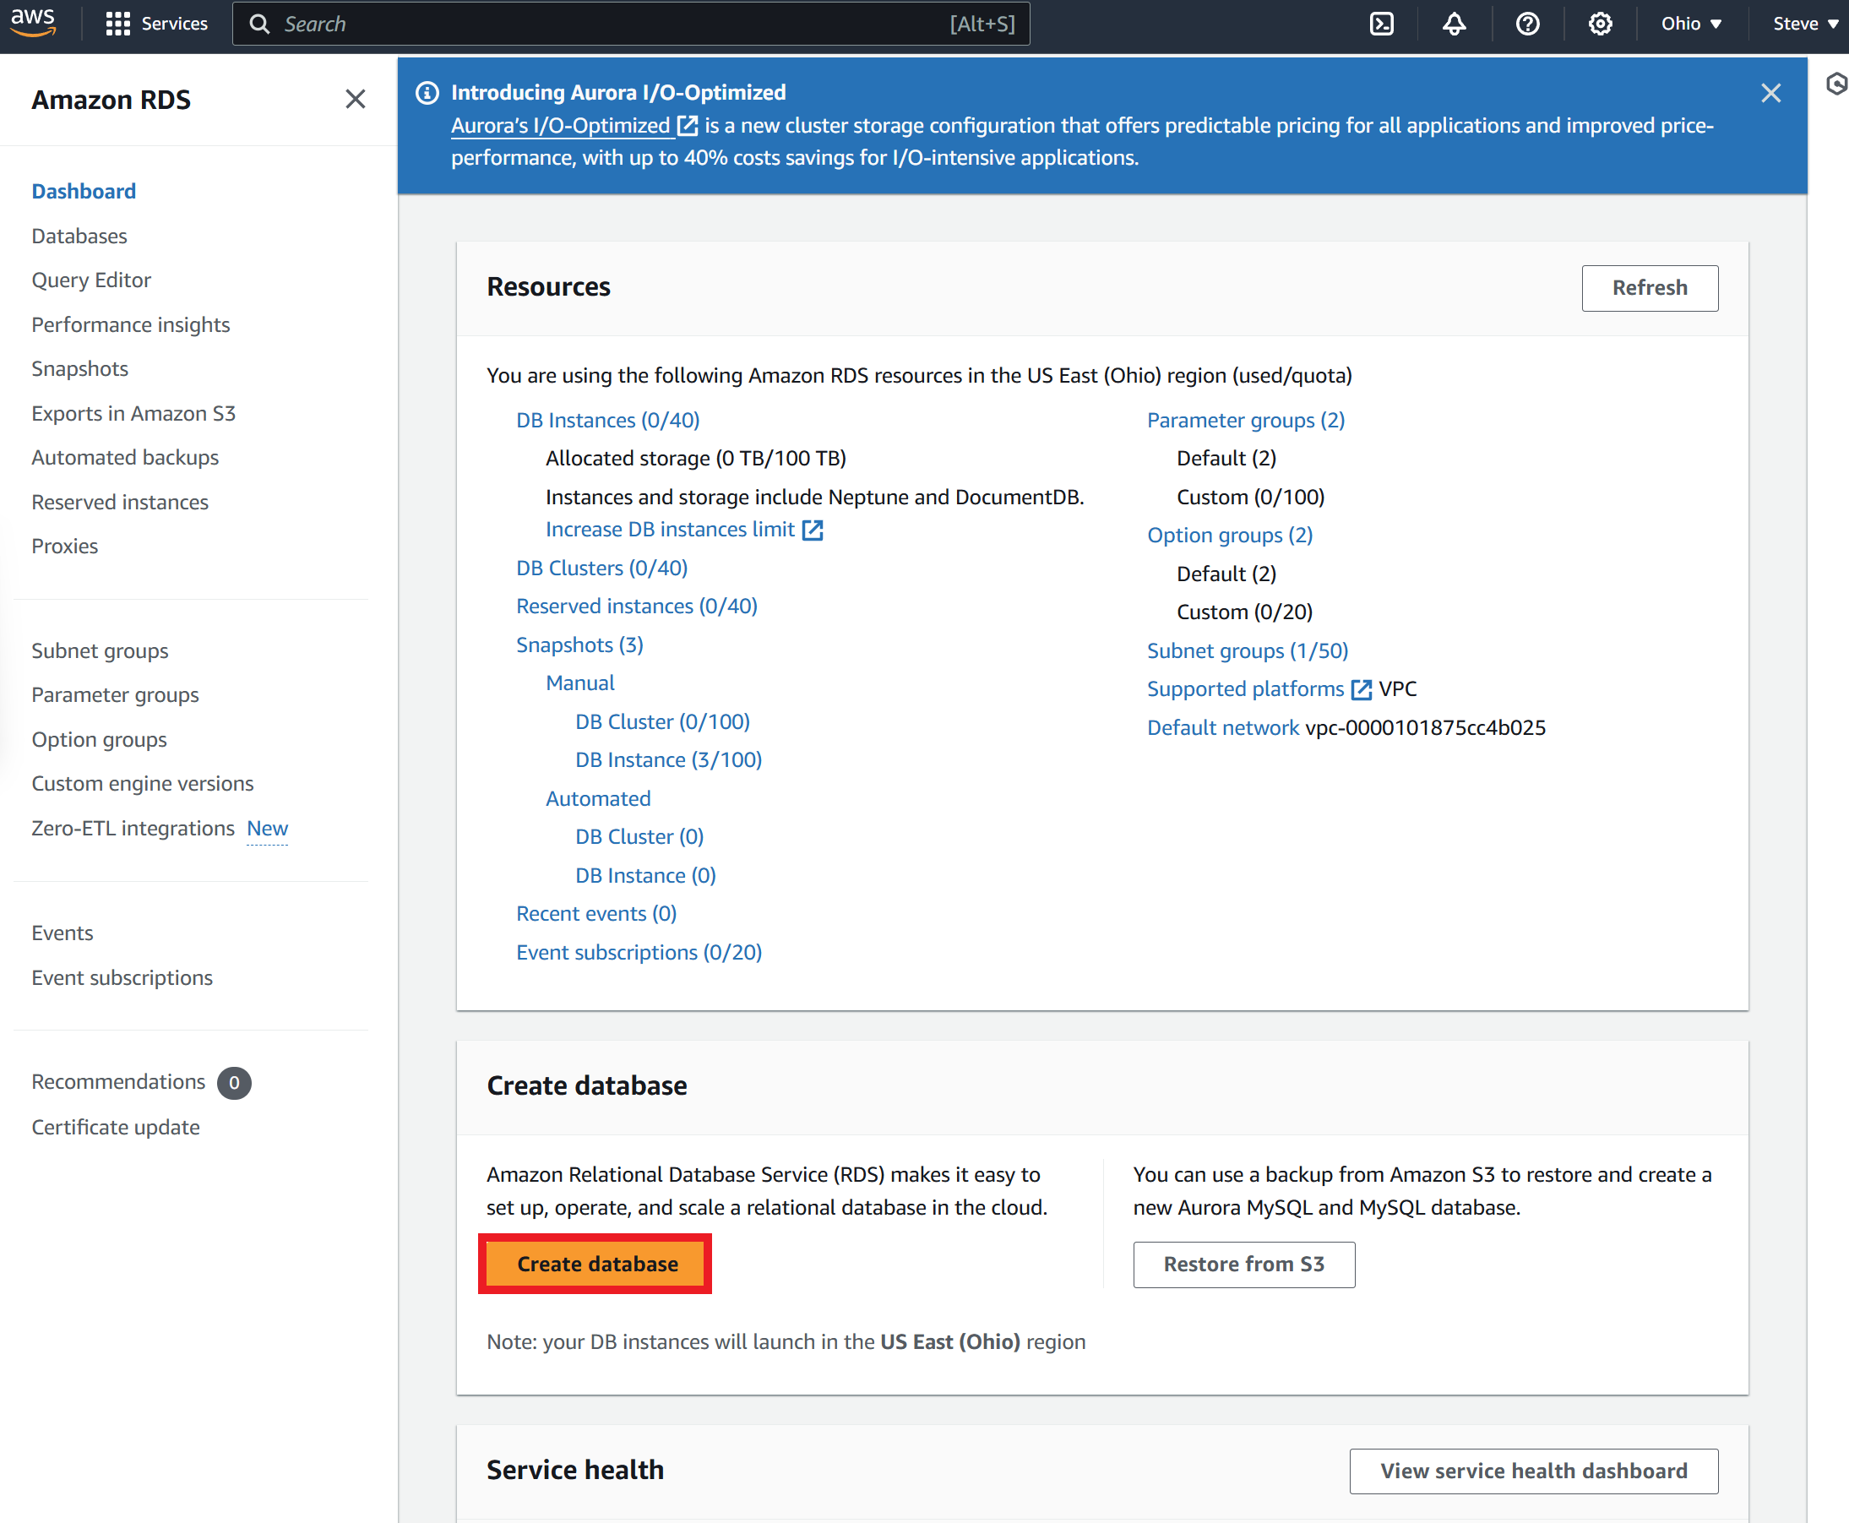Open the notifications bell icon
Screen dimensions: 1849x1523
point(1455,24)
